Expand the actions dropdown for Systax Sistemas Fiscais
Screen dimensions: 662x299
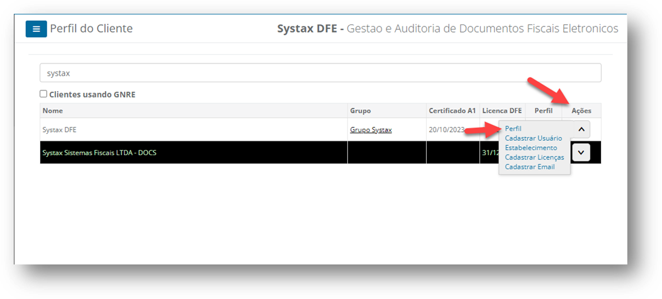coord(581,152)
